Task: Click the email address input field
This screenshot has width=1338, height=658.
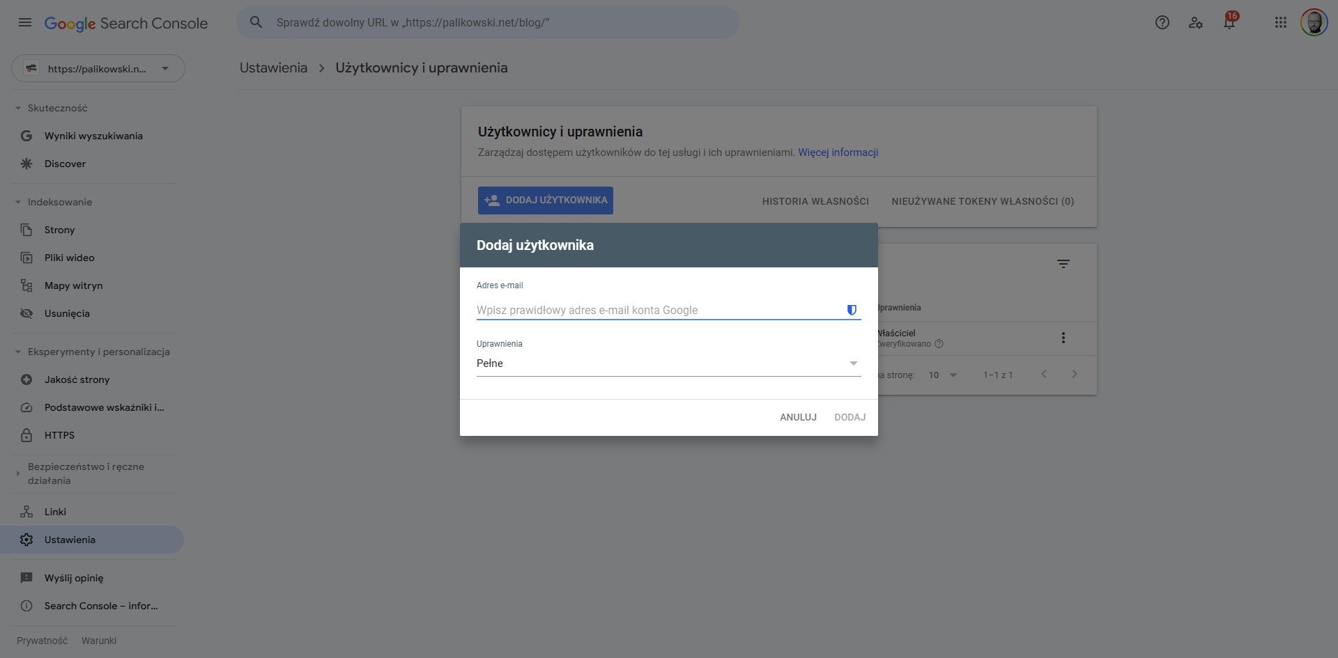Action: click(x=655, y=310)
